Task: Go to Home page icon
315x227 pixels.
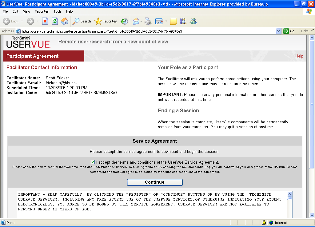Action: [65, 21]
